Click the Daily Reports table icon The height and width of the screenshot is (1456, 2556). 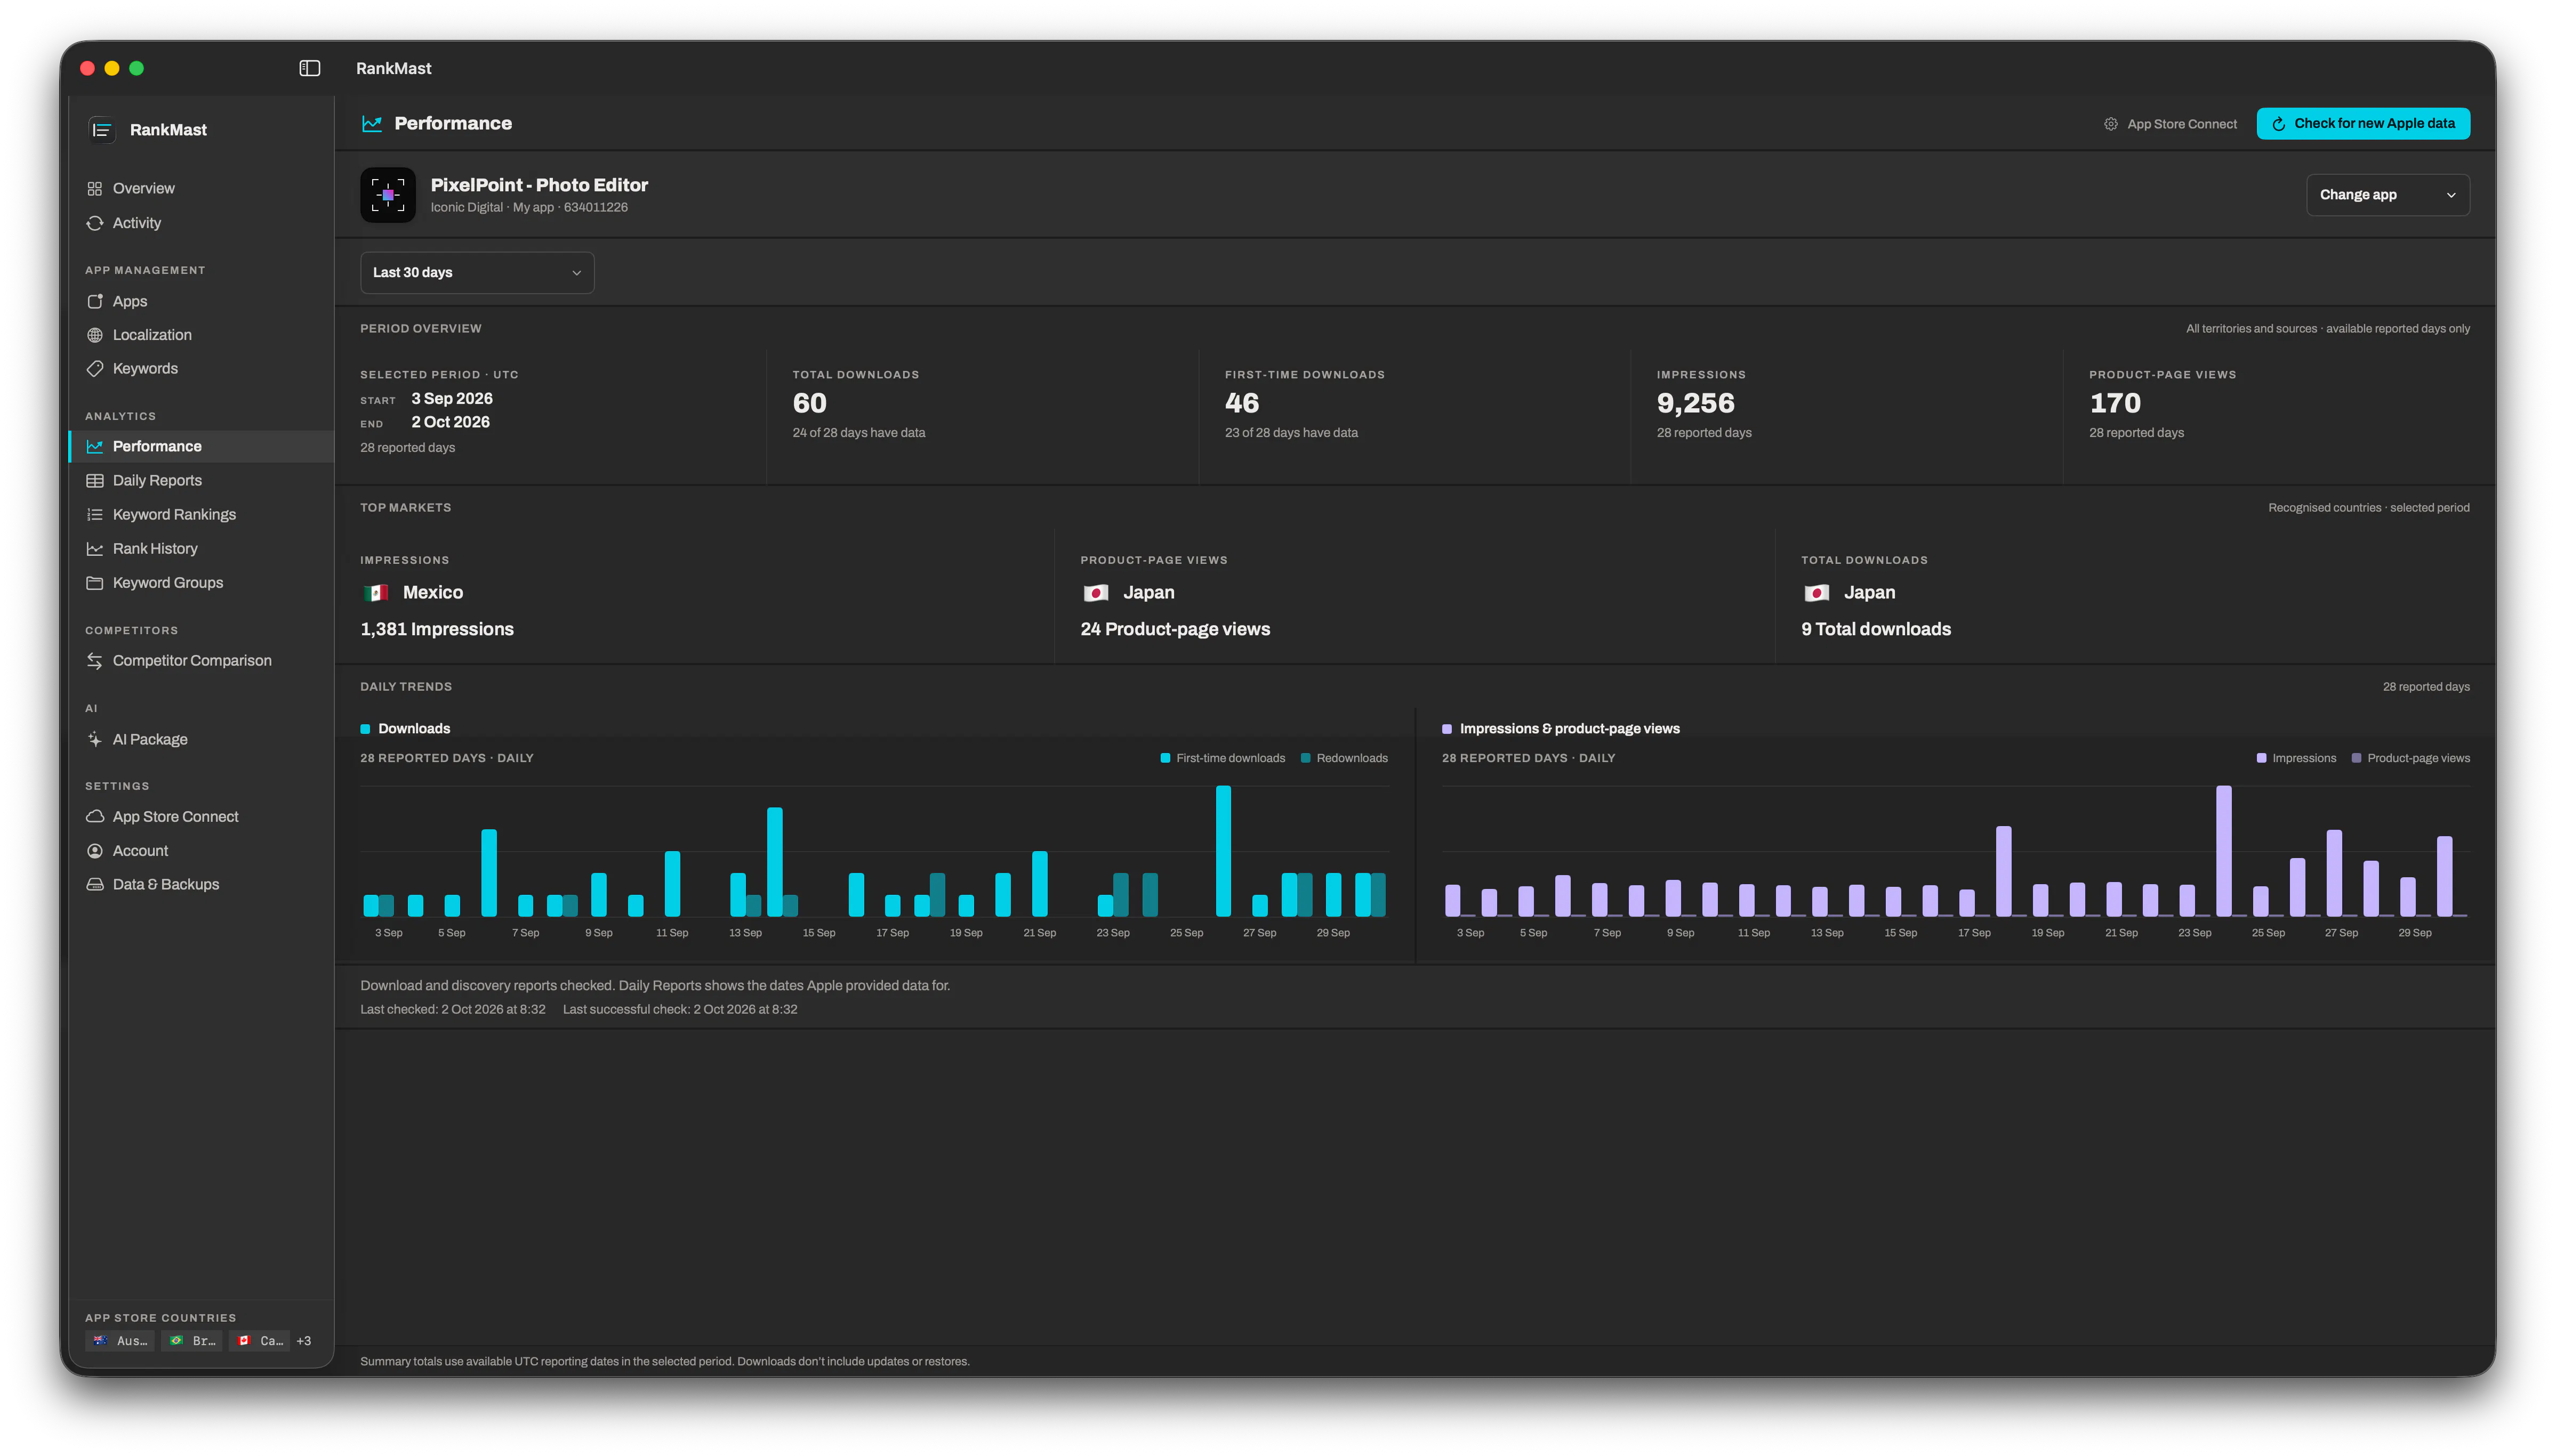click(95, 480)
